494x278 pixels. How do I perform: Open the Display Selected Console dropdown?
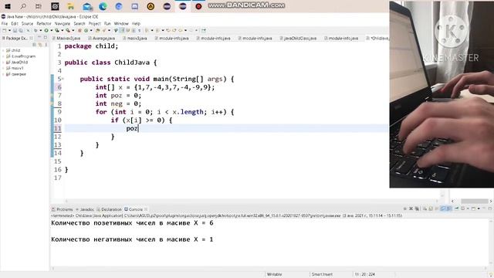click(x=468, y=208)
